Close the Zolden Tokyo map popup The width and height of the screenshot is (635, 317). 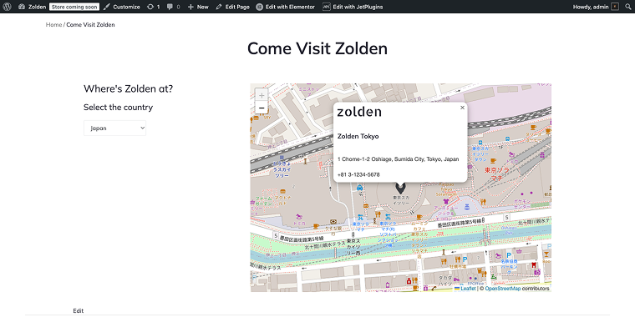point(462,108)
